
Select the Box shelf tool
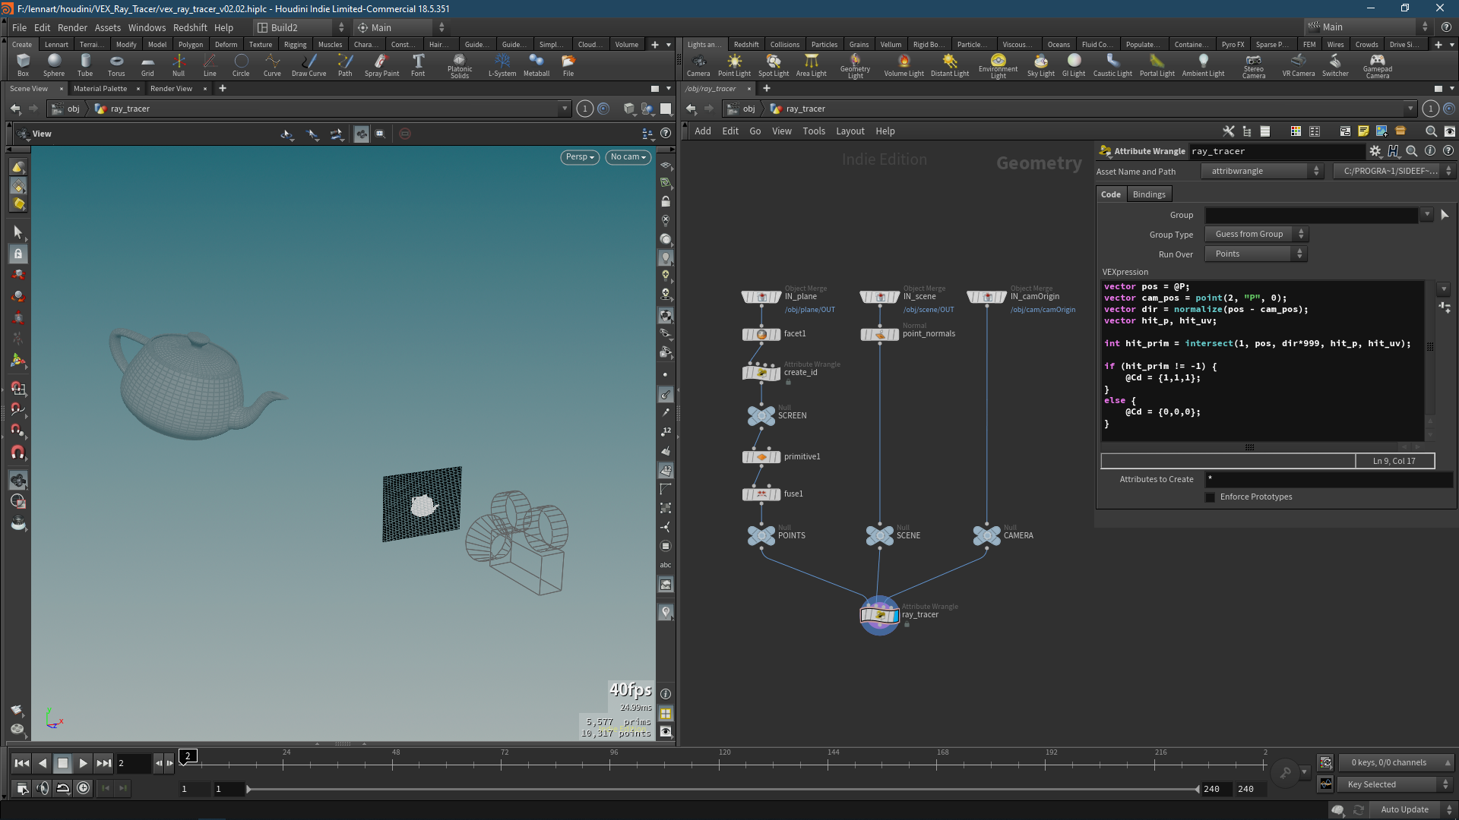(x=23, y=65)
